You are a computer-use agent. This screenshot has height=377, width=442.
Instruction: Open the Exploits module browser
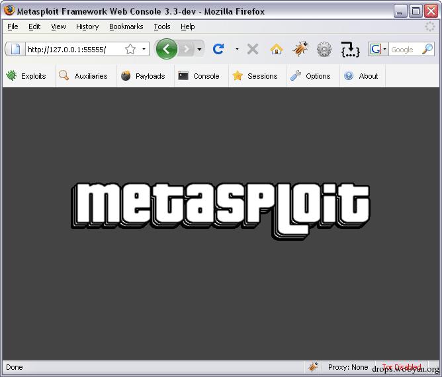[26, 76]
